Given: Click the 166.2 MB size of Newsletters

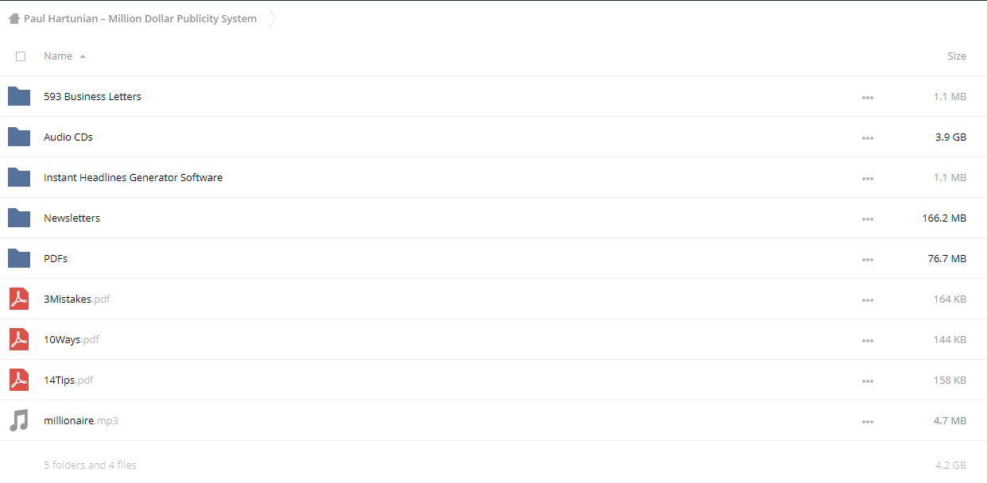Looking at the screenshot, I should [x=944, y=218].
